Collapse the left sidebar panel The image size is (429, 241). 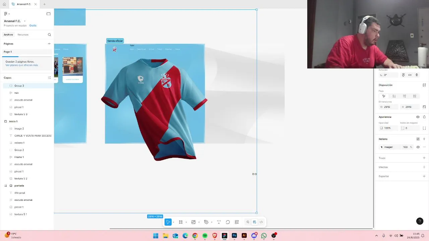(x=48, y=14)
